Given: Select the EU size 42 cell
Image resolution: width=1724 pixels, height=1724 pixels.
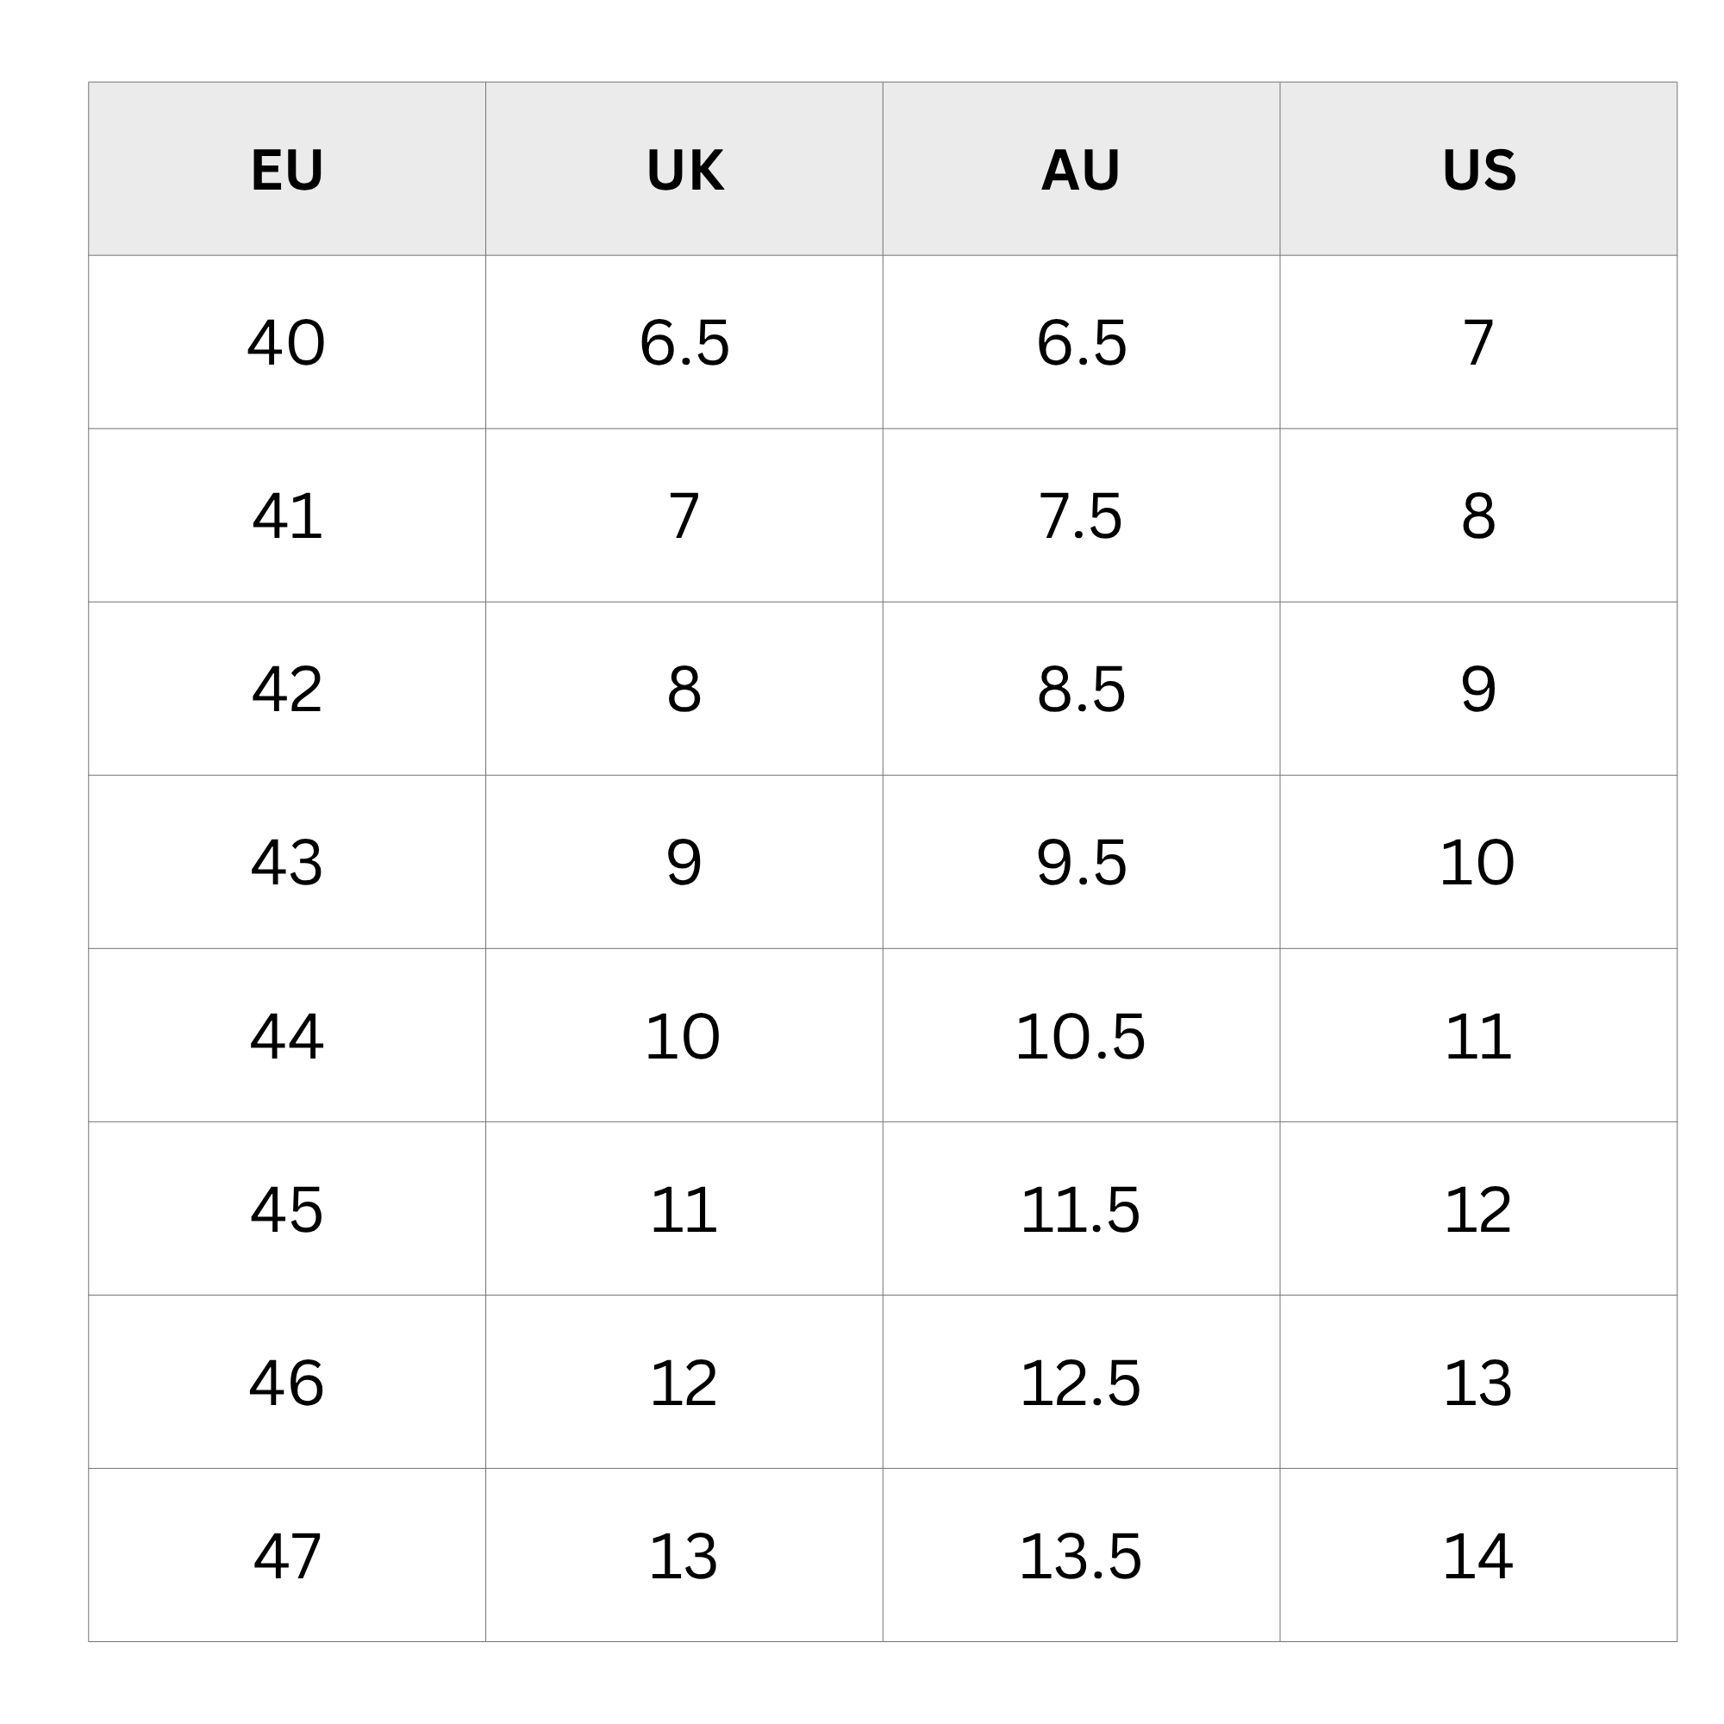Looking at the screenshot, I should (286, 689).
